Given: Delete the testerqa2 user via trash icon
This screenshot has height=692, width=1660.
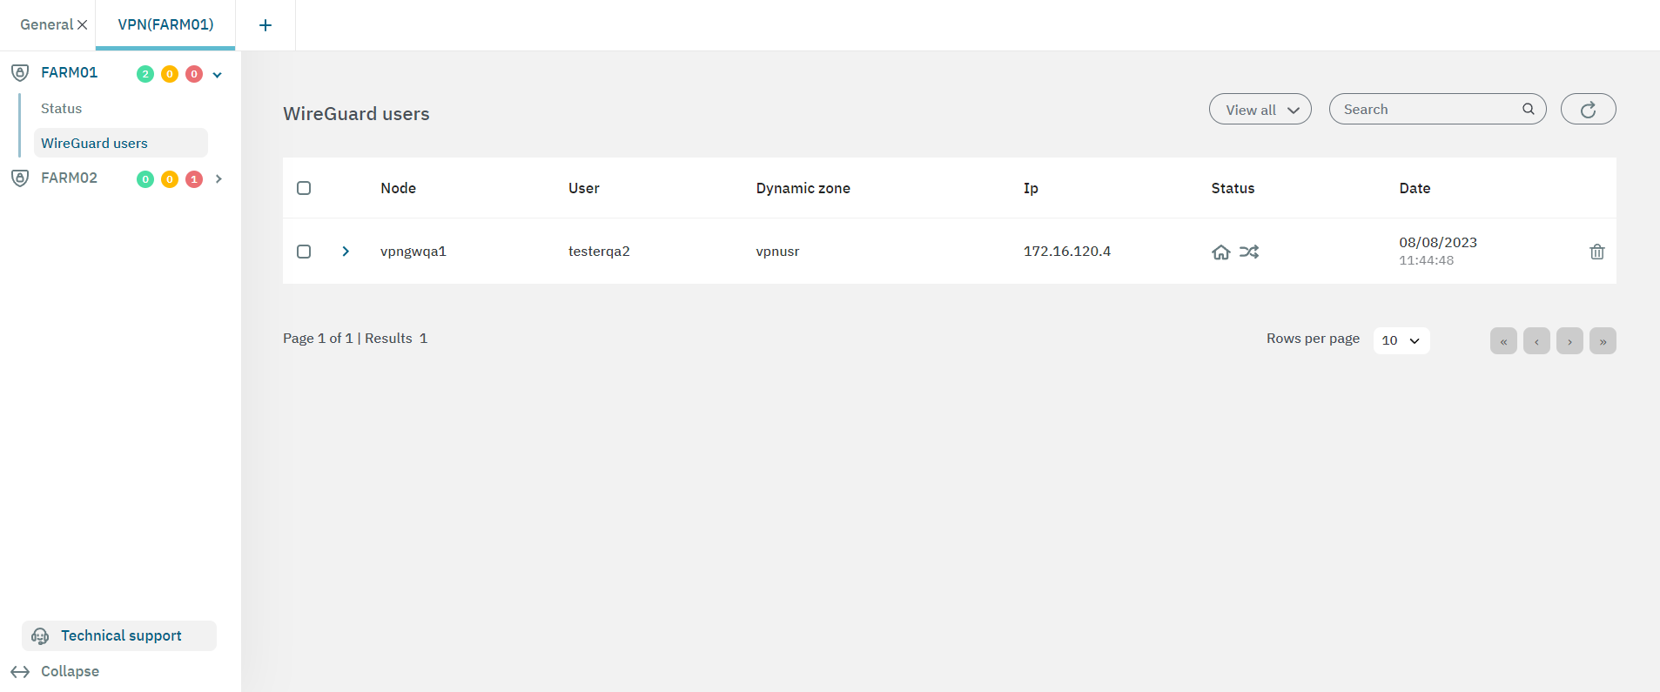Looking at the screenshot, I should (1596, 252).
